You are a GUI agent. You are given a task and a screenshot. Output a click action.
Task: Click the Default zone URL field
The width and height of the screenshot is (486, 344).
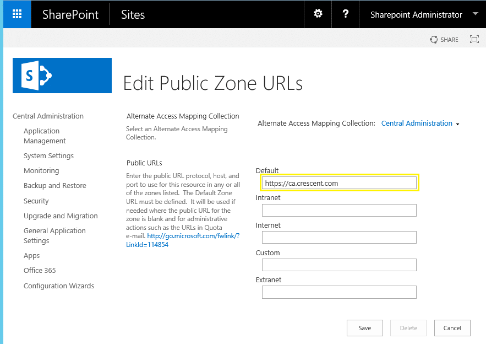(x=339, y=183)
